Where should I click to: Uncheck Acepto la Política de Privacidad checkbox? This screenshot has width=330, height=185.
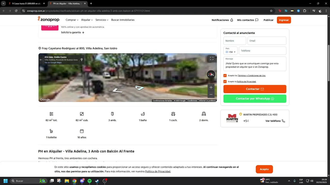[x=225, y=81]
